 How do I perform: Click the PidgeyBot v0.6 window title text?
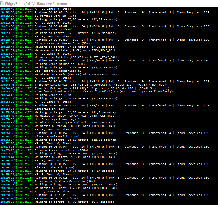(x=36, y=4)
